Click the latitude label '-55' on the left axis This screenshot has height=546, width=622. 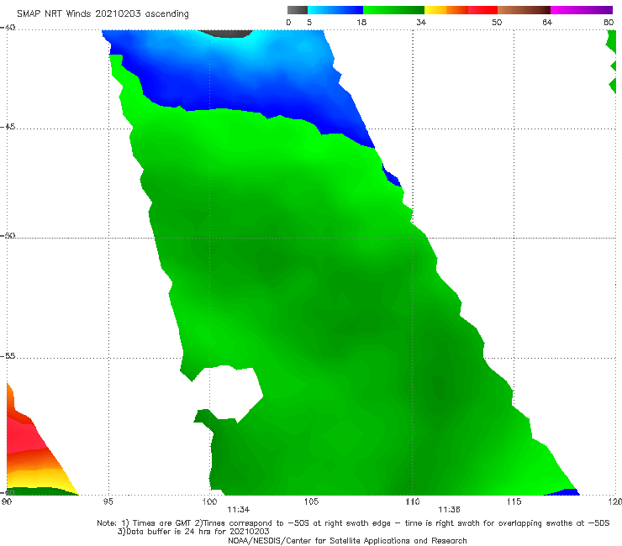click(8, 355)
